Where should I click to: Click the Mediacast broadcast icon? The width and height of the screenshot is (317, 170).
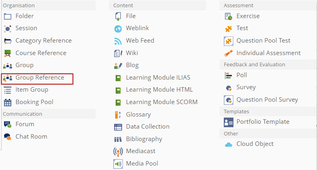[x=118, y=152]
